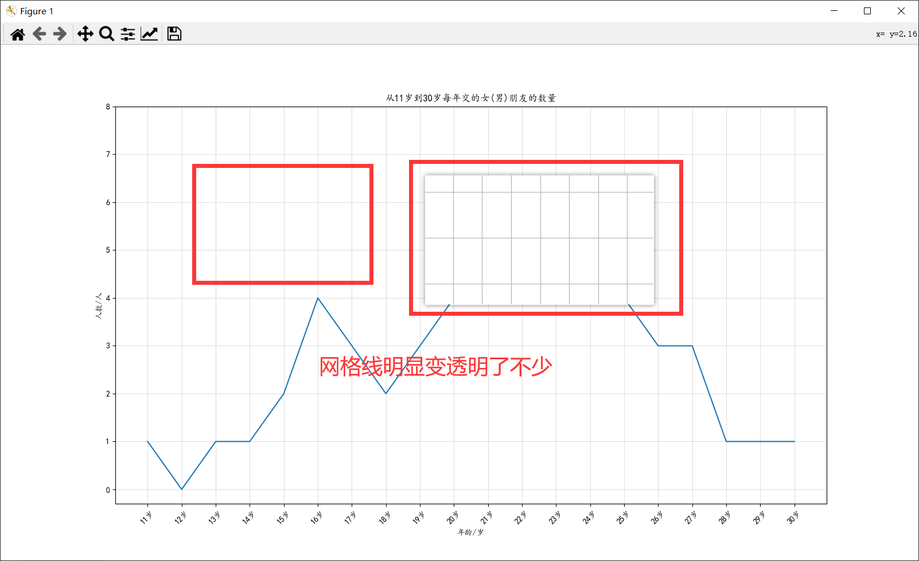Click the line's lowest point at 12岁
This screenshot has width=919, height=561.
182,489
